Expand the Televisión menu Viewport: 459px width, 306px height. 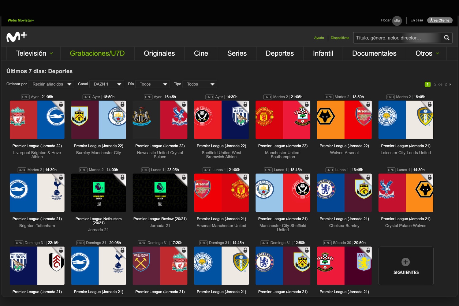pos(34,53)
